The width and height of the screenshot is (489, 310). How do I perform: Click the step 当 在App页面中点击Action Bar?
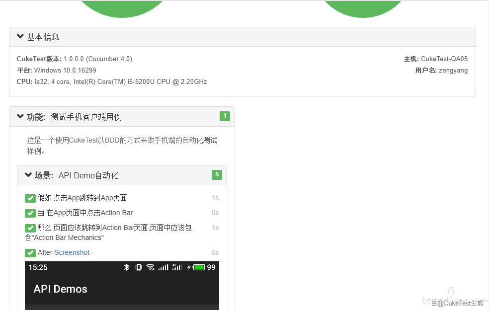coord(85,213)
